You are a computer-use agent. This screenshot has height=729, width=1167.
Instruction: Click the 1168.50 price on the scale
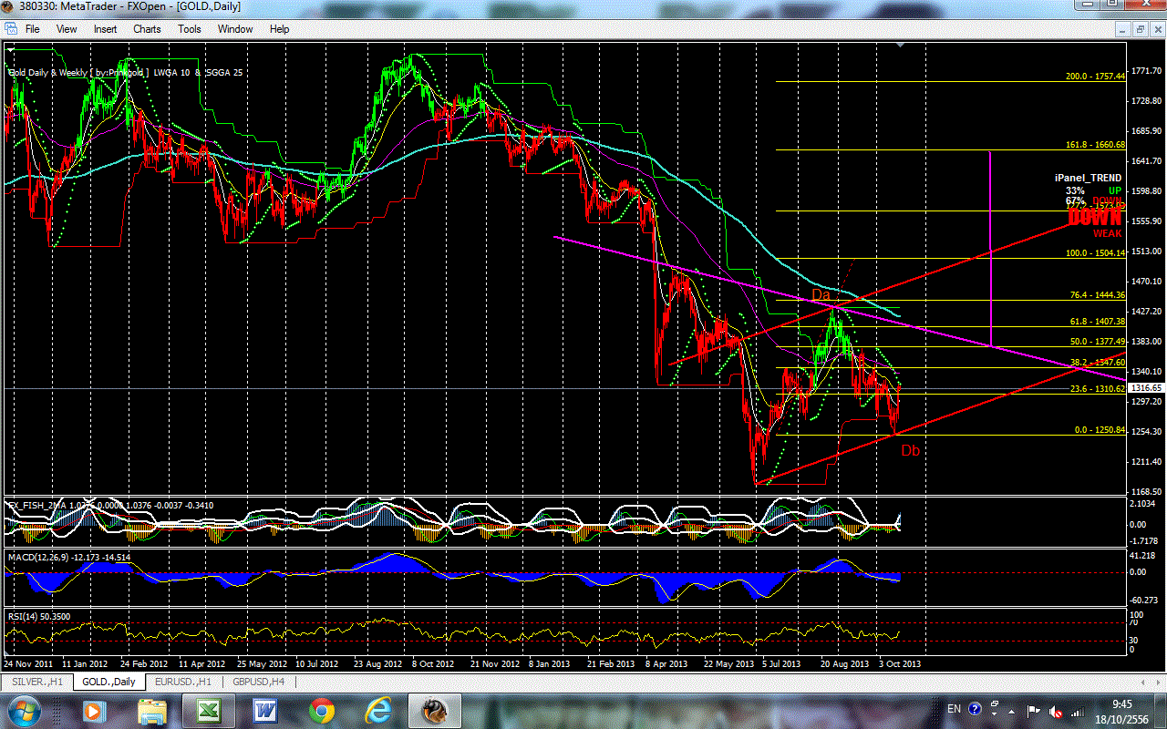coord(1146,492)
